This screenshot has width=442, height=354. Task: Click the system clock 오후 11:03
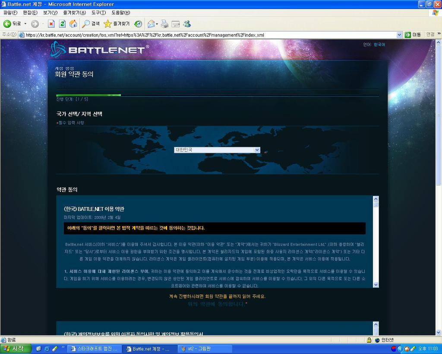pos(428,349)
